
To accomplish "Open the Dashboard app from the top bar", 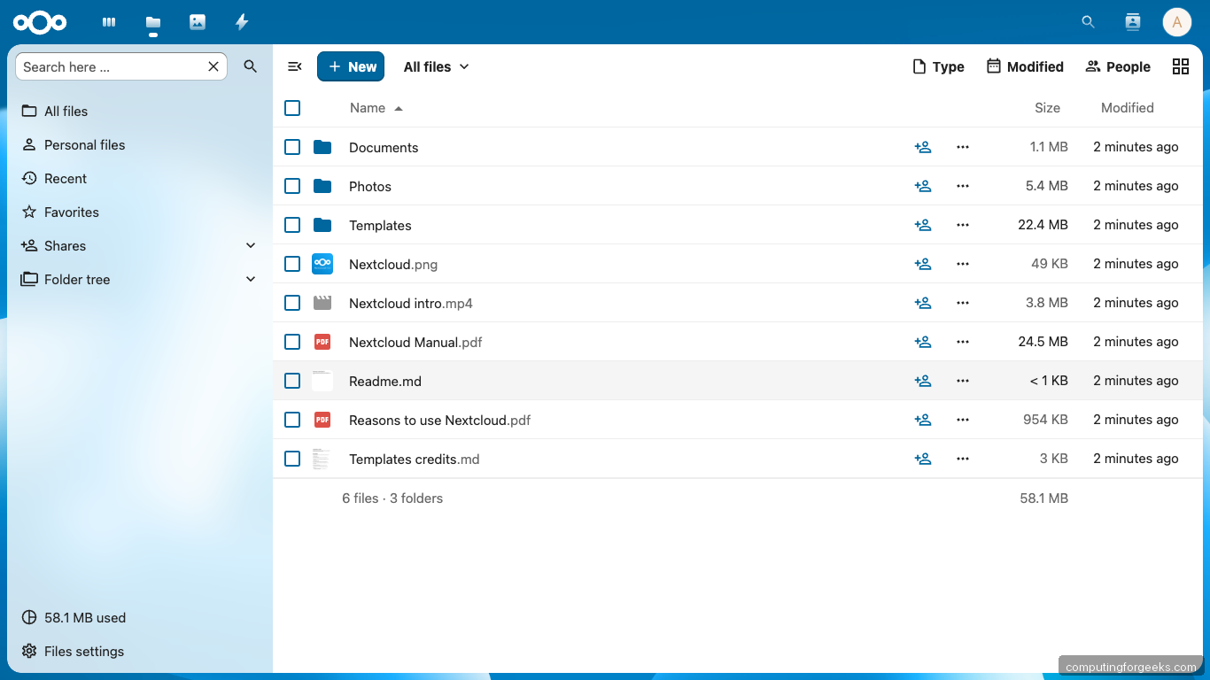I will 108,21.
